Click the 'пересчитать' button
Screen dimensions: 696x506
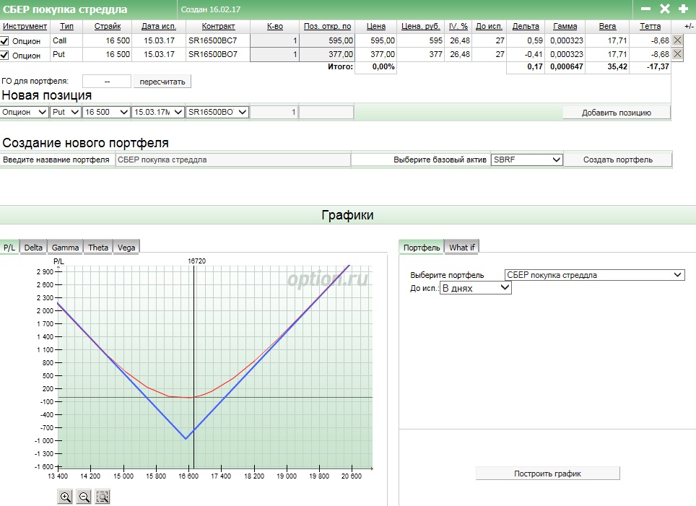pyautogui.click(x=162, y=82)
